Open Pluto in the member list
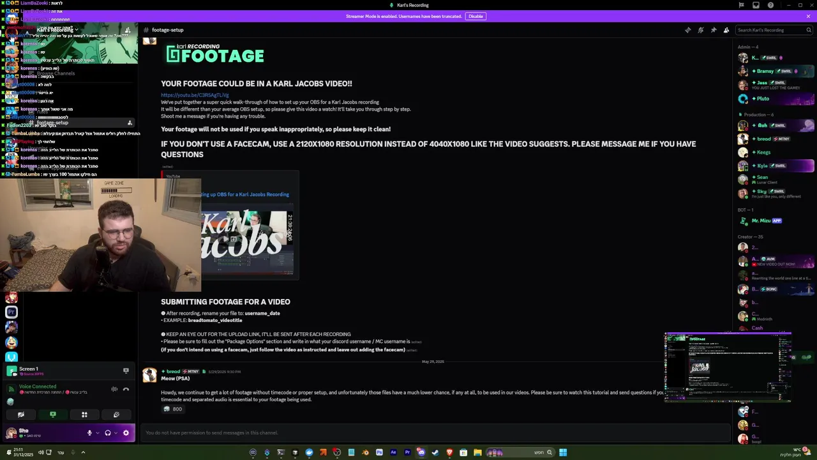Screen dimensions: 817x460 point(776,98)
